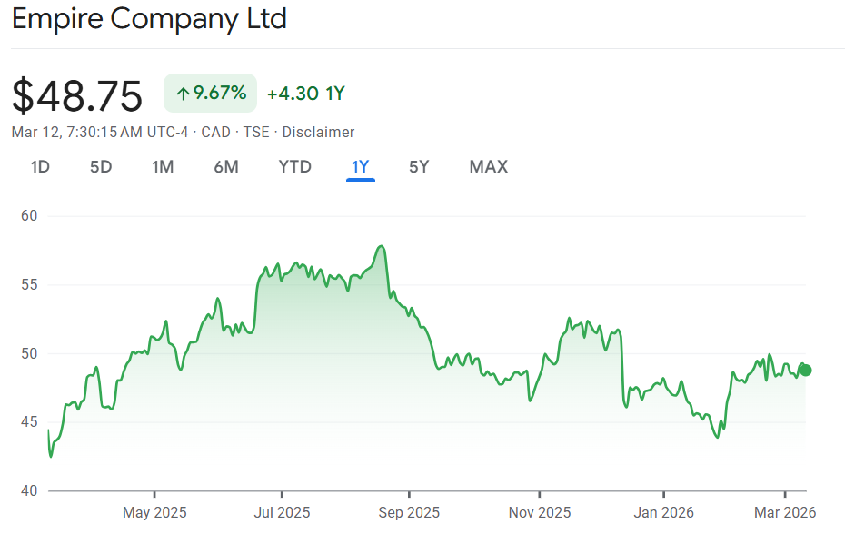Click the TSE exchange label
This screenshot has height=534, width=845.
[256, 133]
